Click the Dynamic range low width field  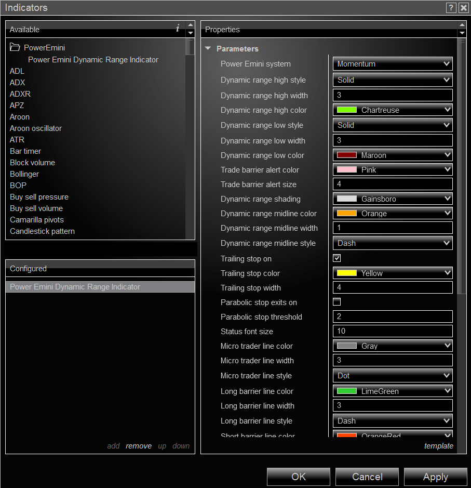tap(393, 140)
